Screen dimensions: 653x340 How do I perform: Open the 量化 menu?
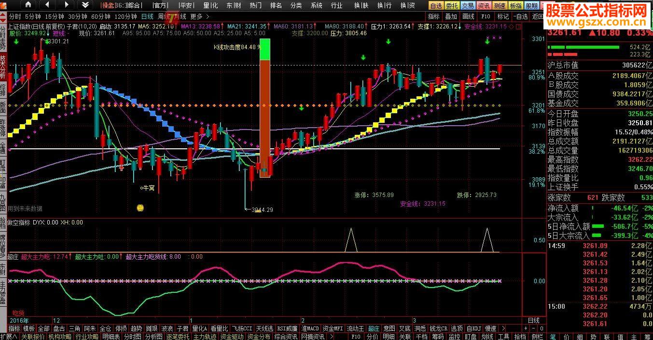pyautogui.click(x=210, y=5)
